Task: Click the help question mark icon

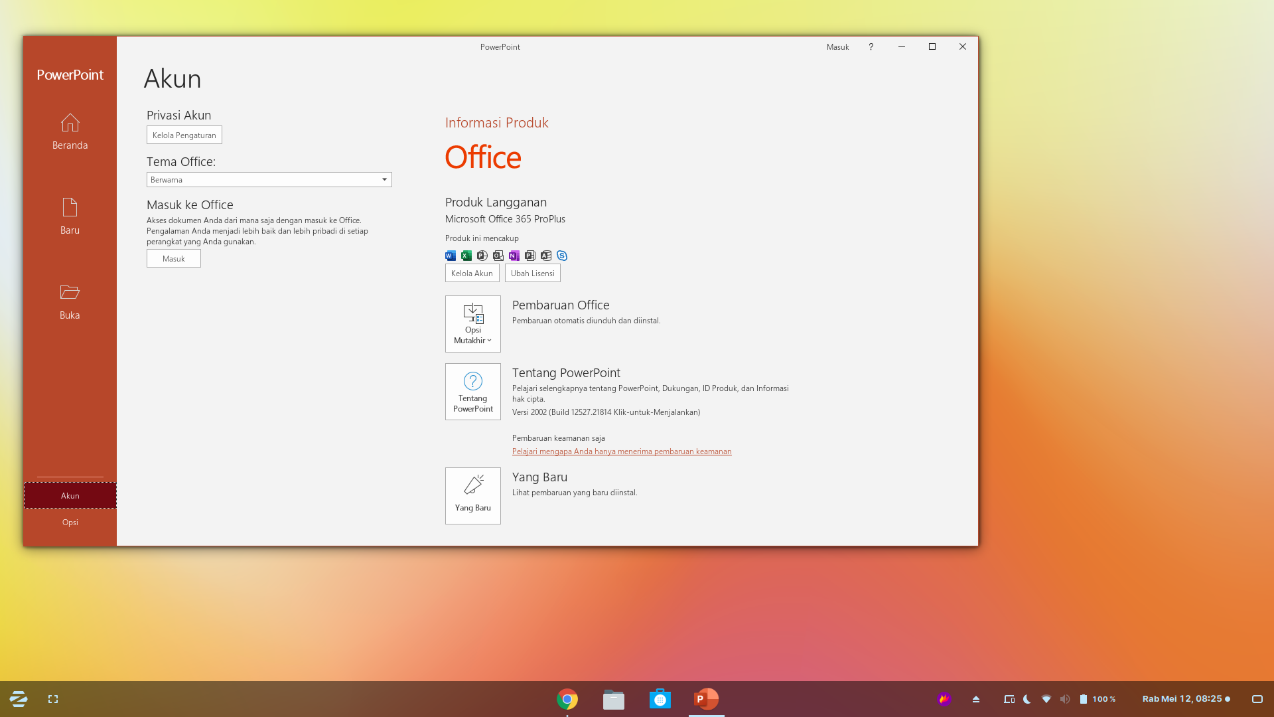Action: point(871,46)
